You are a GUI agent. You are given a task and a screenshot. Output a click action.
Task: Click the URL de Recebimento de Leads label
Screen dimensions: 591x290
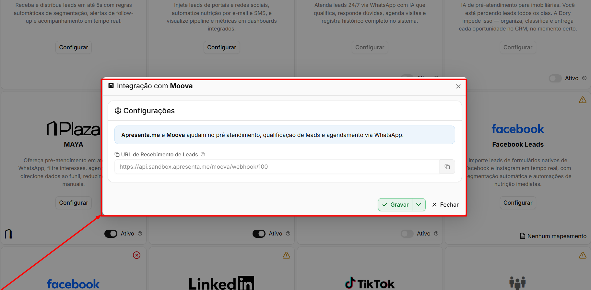point(159,154)
